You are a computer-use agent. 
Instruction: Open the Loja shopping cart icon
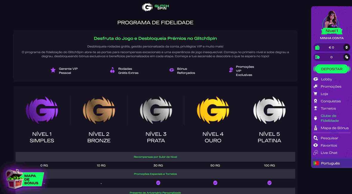pyautogui.click(x=316, y=93)
